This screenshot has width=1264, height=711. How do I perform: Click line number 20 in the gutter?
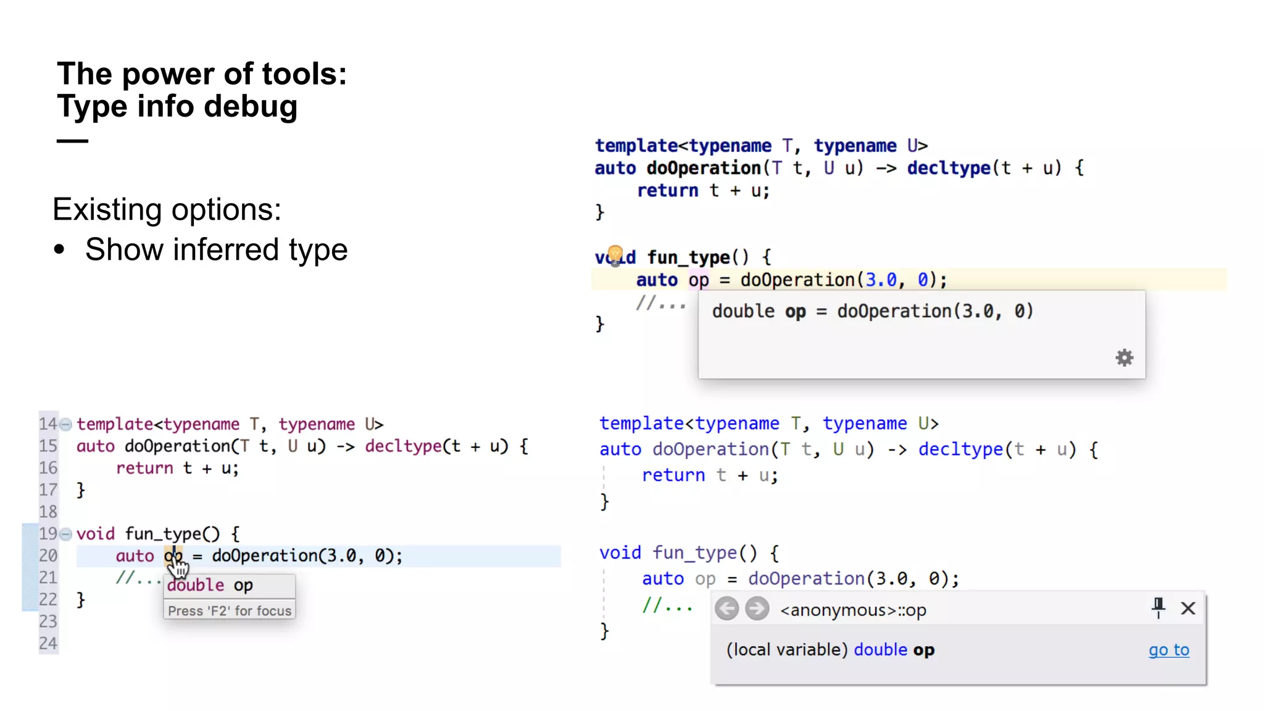48,555
